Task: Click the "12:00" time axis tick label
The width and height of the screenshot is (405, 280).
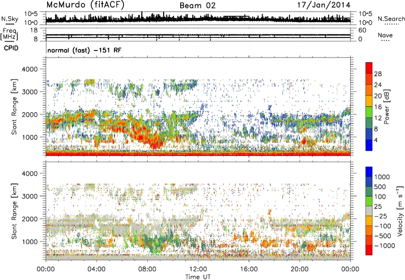Action: click(198, 269)
